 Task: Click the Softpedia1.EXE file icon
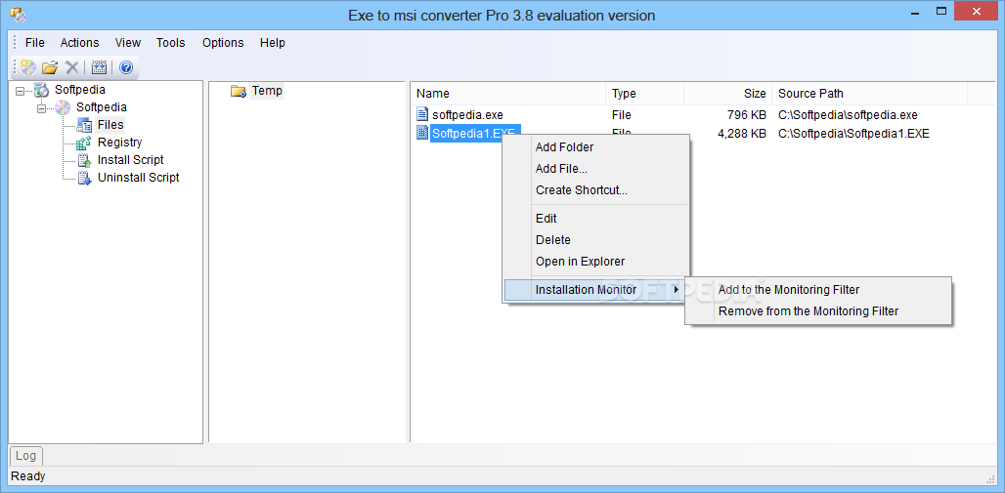421,133
